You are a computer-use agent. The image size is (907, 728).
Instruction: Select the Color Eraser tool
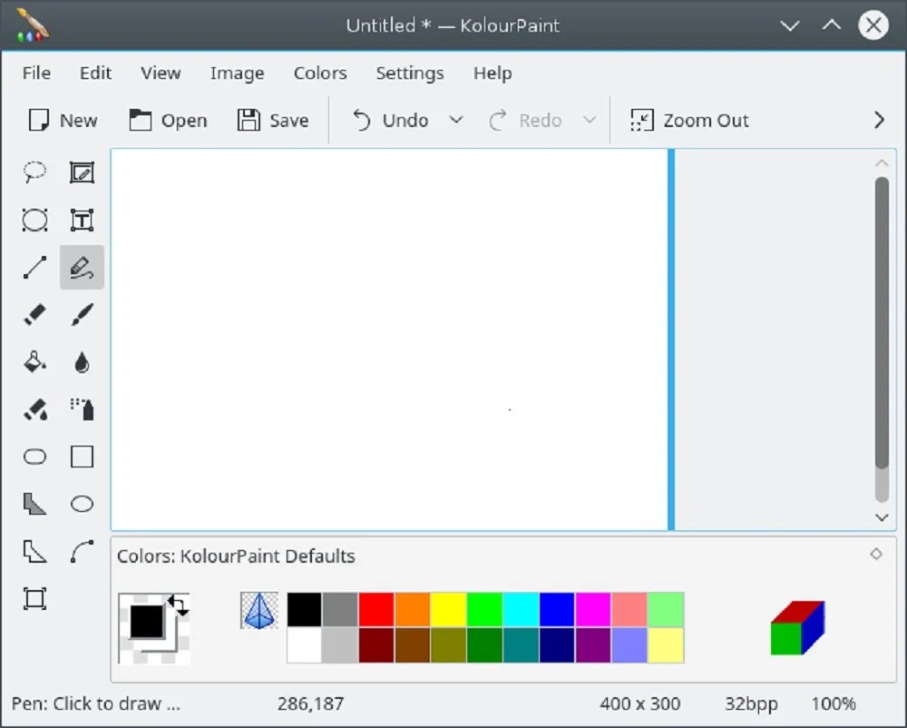tap(34, 409)
